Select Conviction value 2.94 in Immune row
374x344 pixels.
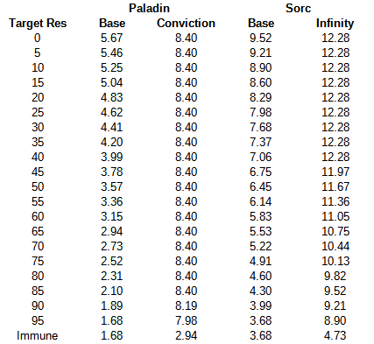point(187,335)
